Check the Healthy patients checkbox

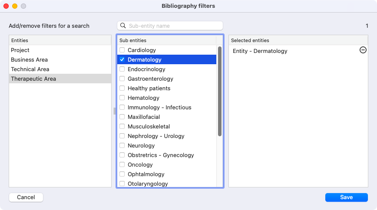(x=122, y=88)
